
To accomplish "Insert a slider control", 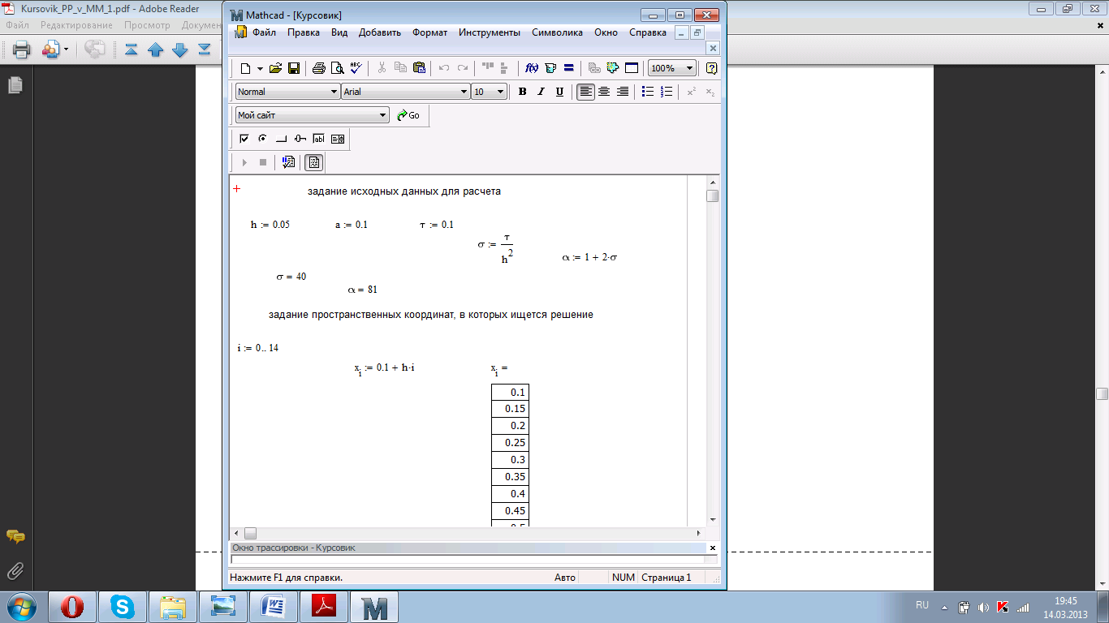I will click(x=300, y=139).
